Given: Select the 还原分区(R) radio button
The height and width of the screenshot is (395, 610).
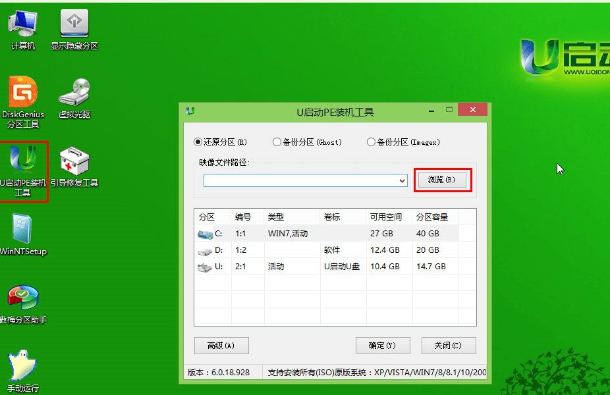Looking at the screenshot, I should 198,142.
